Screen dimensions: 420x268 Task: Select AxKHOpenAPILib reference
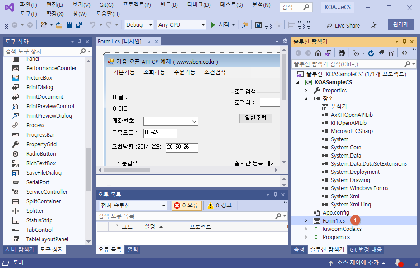352,115
